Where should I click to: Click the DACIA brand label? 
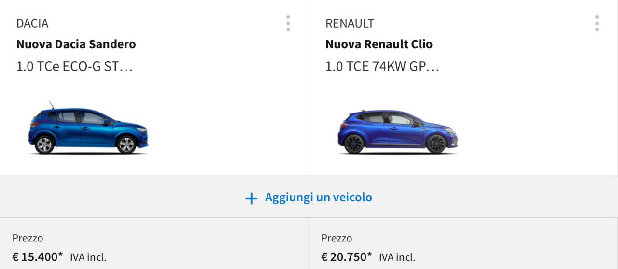point(32,23)
